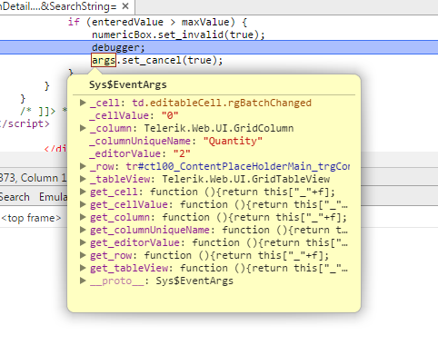Expand the __proto__ entry
The image size is (438, 345).
point(83,281)
